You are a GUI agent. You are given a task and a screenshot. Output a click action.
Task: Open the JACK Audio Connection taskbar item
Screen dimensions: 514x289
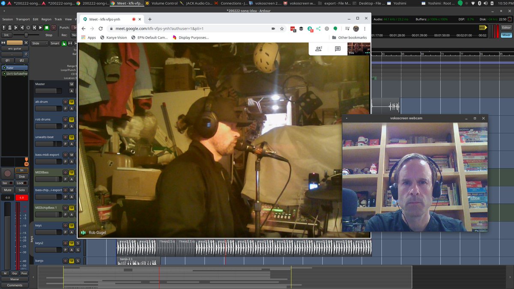(196, 3)
